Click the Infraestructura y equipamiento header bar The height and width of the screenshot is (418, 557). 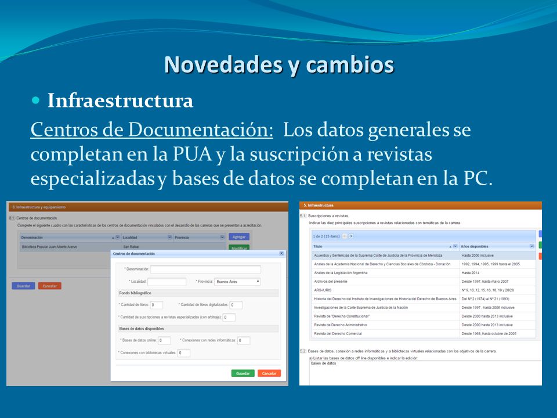pos(147,207)
